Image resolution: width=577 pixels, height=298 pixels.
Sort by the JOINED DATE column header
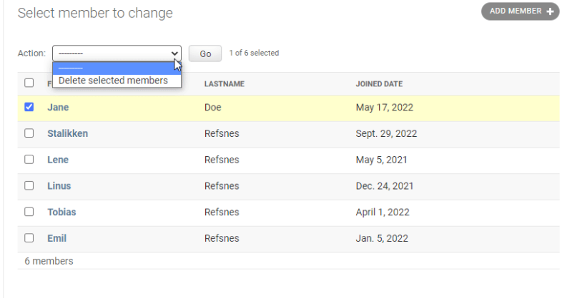click(x=379, y=84)
